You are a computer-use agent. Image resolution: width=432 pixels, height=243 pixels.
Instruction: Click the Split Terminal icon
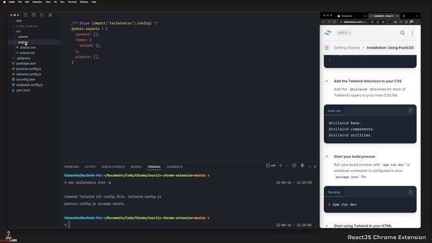(x=294, y=165)
